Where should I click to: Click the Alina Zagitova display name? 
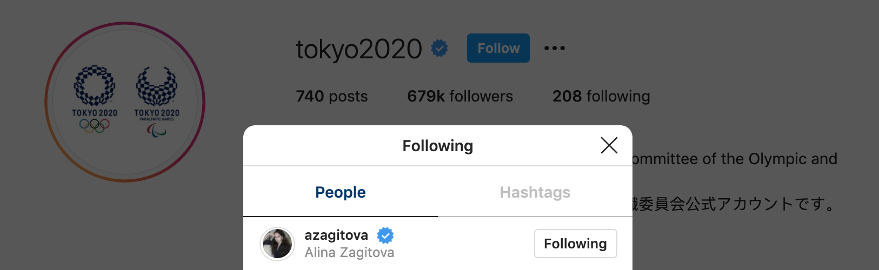coord(349,253)
